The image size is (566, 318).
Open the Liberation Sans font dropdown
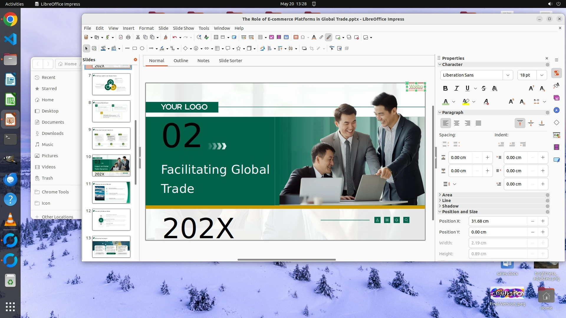508,75
